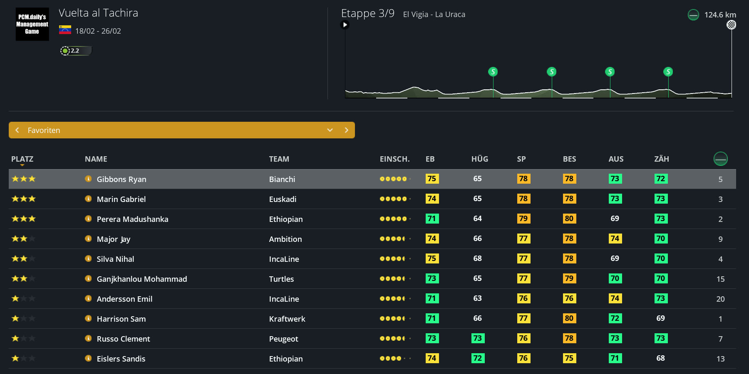The image size is (749, 374).
Task: Open info icon for Eislers Sandis
Action: click(88, 358)
